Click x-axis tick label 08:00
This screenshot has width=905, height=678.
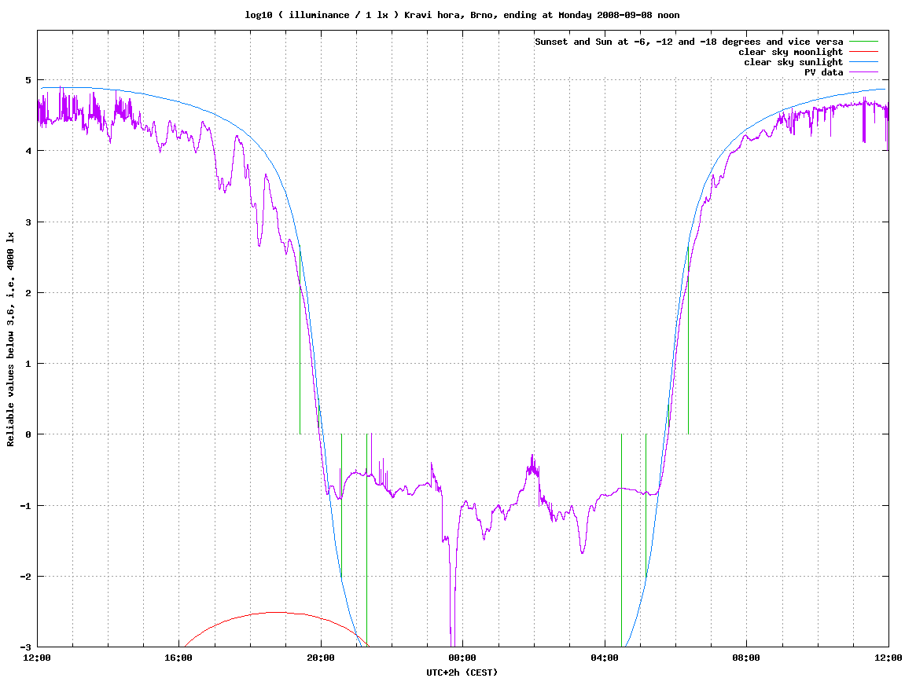pyautogui.click(x=747, y=658)
